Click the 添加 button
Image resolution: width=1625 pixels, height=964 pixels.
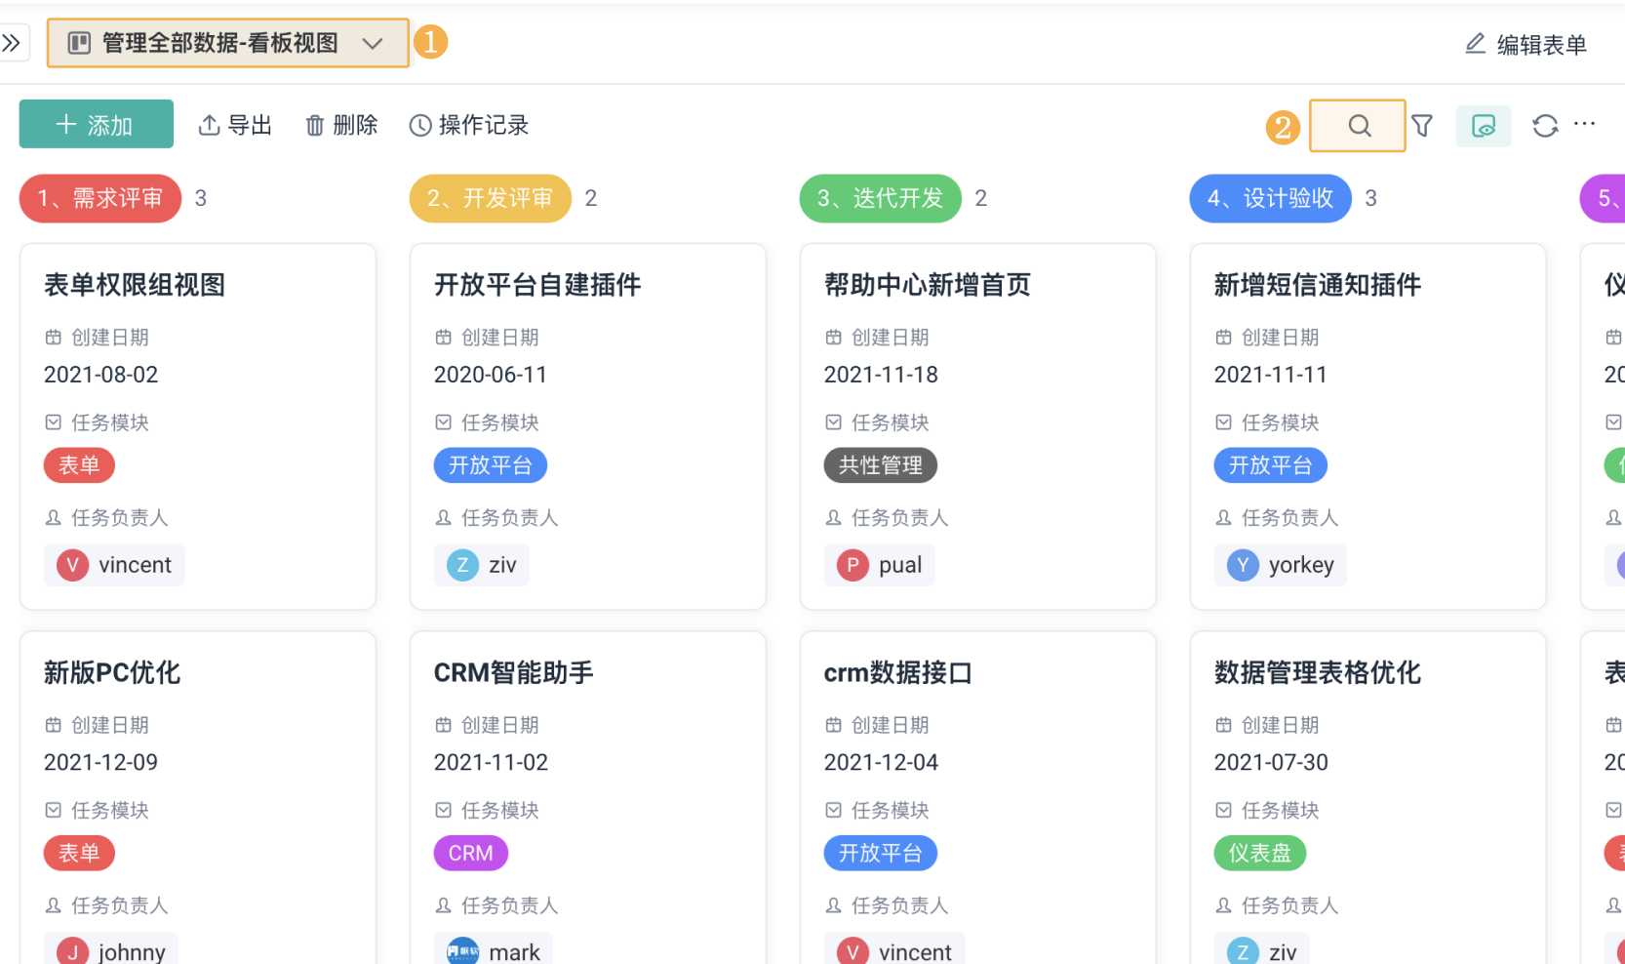(x=97, y=124)
